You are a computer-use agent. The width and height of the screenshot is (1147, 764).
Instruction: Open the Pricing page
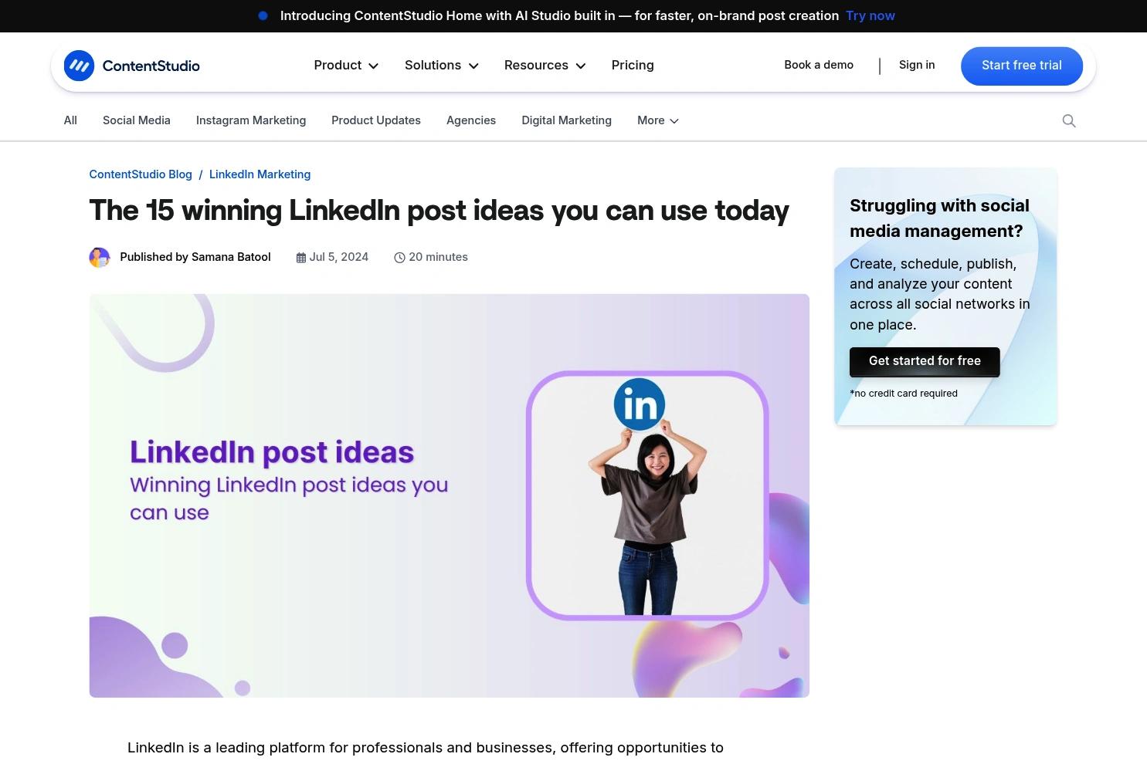(x=633, y=66)
